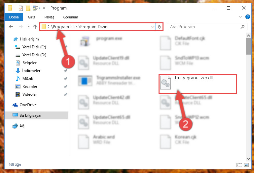This screenshot has width=254, height=173.
Task: Expand the address bar history dropdown
Action: (153, 27)
